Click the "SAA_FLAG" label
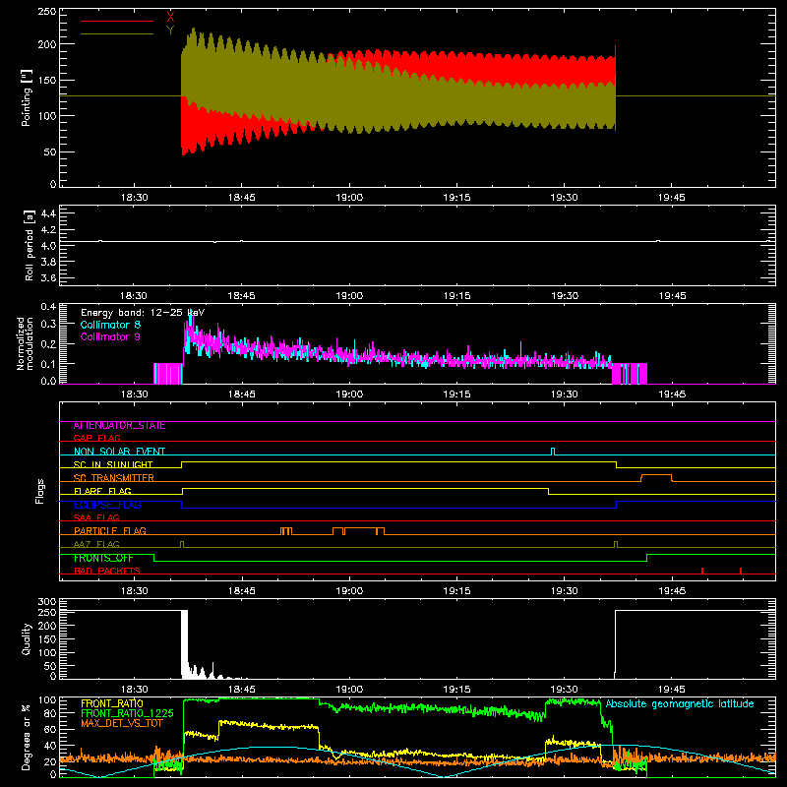Image resolution: width=787 pixels, height=787 pixels. tap(96, 517)
